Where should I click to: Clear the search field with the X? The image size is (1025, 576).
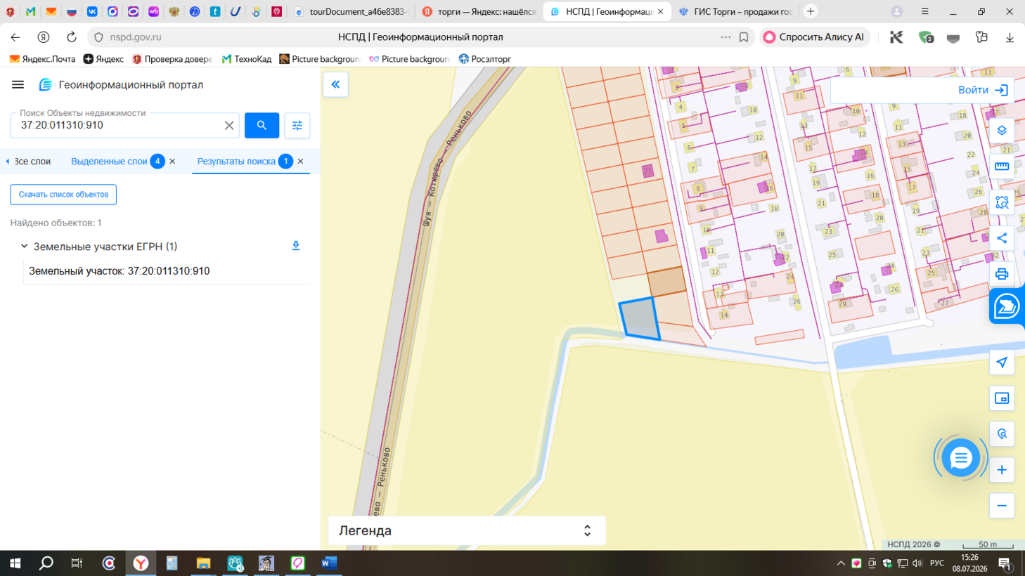point(229,126)
